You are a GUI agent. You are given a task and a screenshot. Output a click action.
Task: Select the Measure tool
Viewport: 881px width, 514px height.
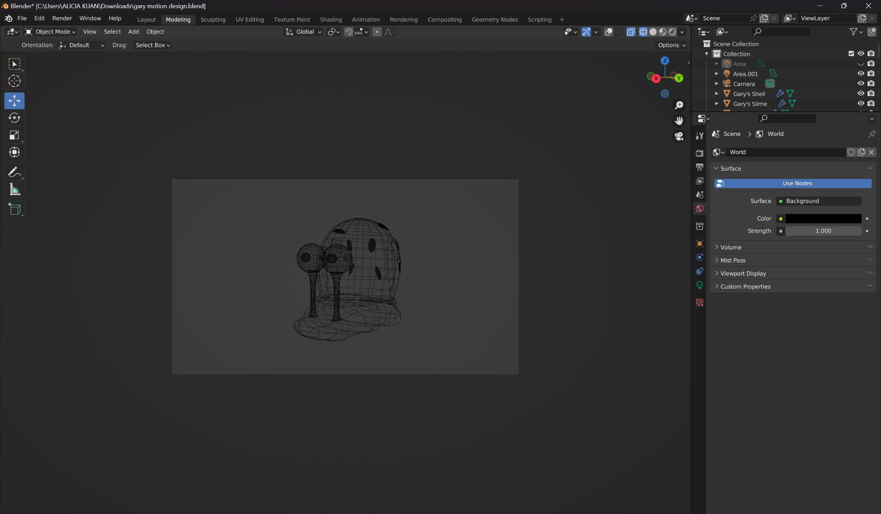14,190
